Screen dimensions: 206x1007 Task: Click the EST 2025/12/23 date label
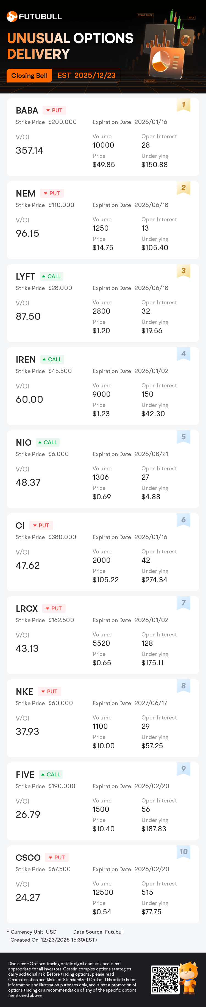click(x=87, y=76)
